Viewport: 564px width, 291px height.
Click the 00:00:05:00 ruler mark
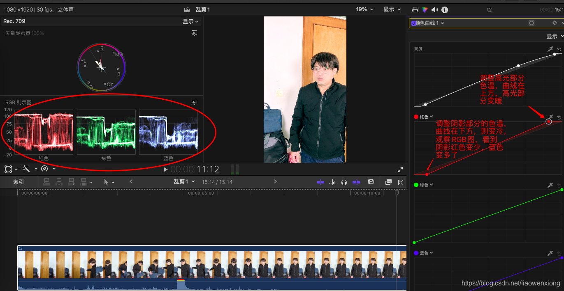point(201,193)
